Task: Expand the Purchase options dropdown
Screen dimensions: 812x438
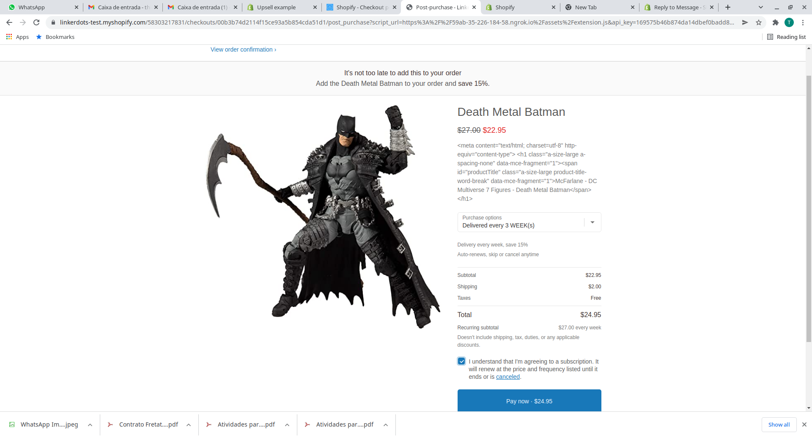Action: pyautogui.click(x=529, y=222)
